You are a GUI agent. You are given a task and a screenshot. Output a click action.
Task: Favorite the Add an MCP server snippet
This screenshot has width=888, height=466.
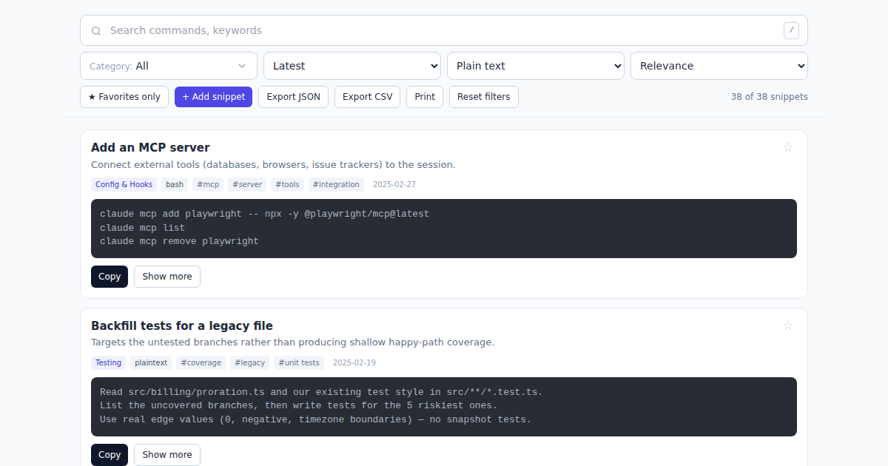click(788, 147)
